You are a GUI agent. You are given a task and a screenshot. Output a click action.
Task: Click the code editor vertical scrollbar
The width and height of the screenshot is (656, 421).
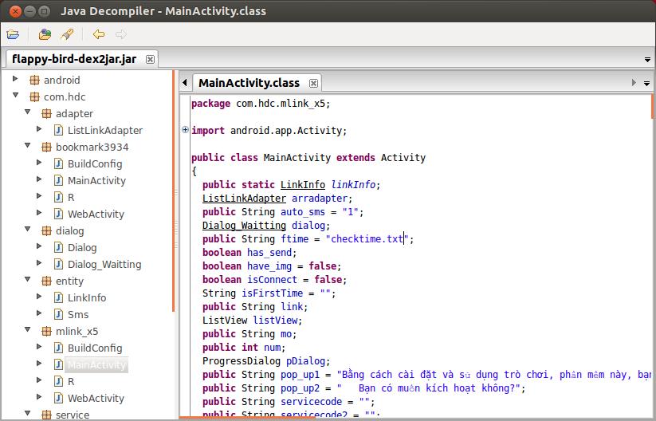coord(653,106)
